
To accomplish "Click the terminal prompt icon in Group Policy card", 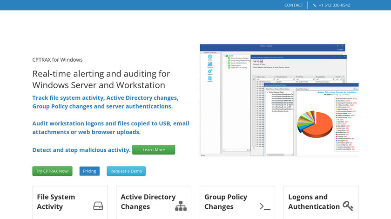I will pos(265,206).
